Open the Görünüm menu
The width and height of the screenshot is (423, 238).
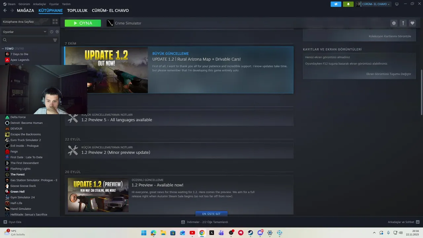[x=24, y=4]
